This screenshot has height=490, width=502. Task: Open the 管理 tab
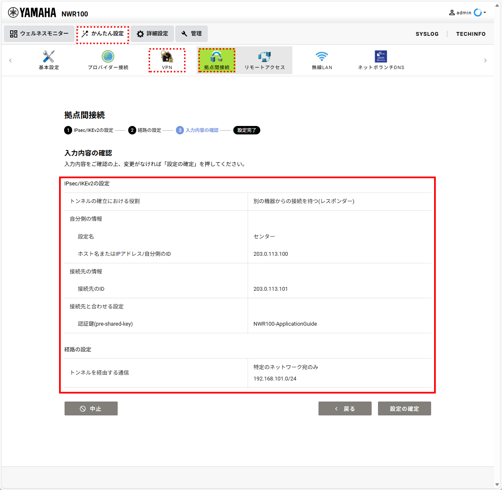coord(192,34)
